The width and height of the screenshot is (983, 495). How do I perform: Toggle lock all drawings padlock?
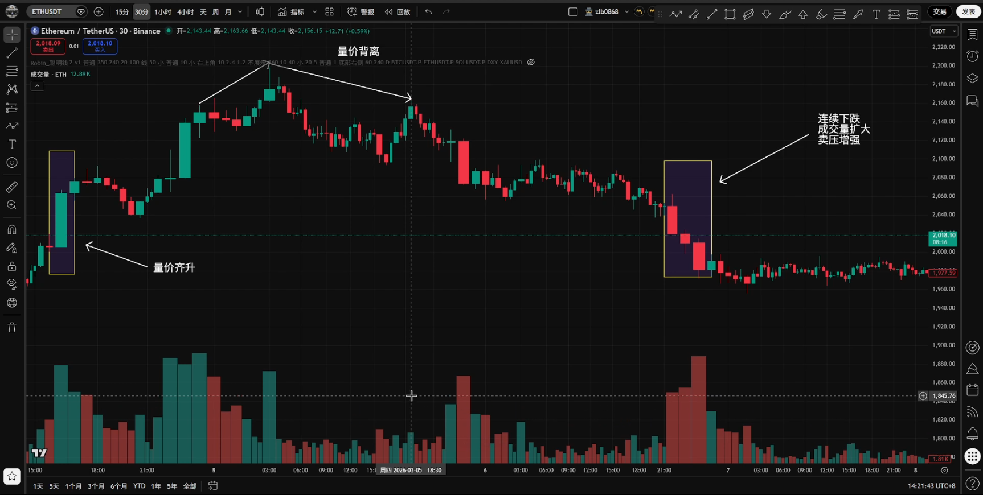11,266
